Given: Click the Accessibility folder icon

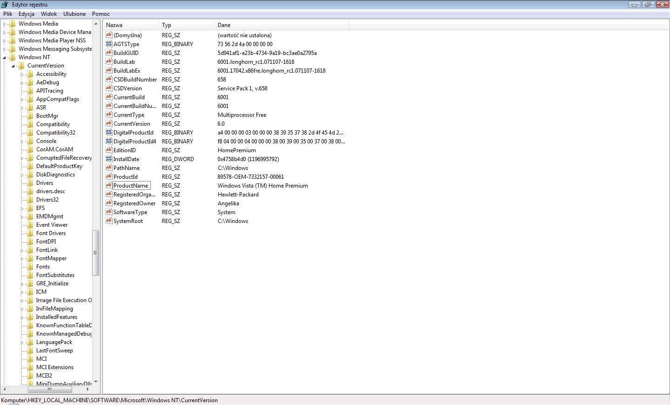Looking at the screenshot, I should [x=30, y=74].
